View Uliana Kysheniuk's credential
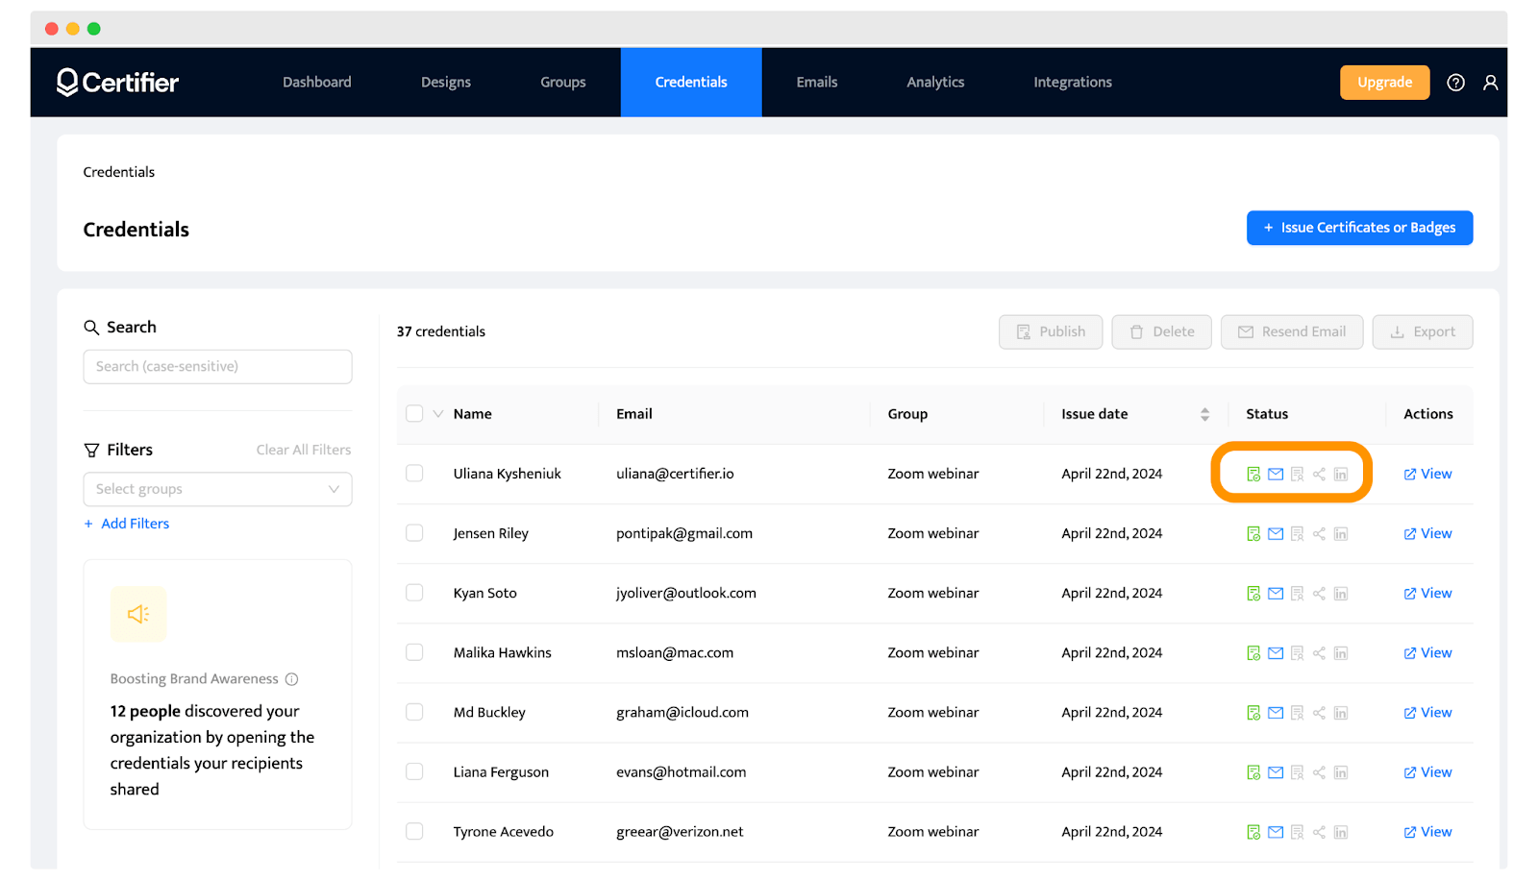Viewport: 1538px width, 880px height. tap(1427, 474)
